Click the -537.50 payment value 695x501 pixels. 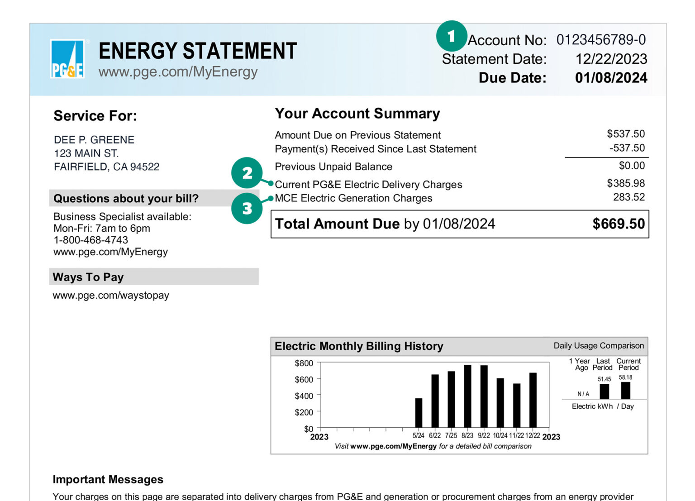pyautogui.click(x=627, y=148)
